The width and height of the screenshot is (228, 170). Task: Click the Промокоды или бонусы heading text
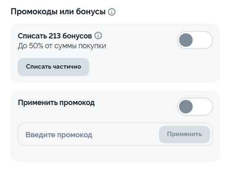pos(58,12)
